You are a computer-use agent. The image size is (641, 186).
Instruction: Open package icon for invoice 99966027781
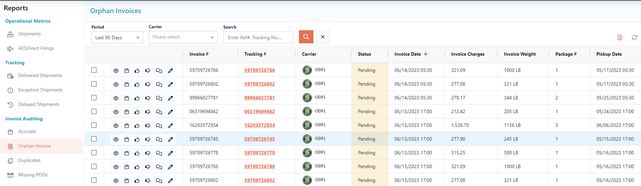click(127, 98)
